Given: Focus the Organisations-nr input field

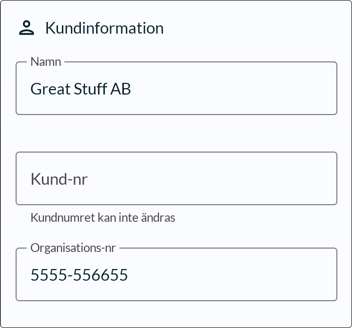Looking at the screenshot, I should coord(176,274).
